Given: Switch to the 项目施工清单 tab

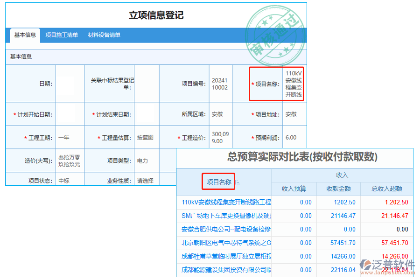Looking at the screenshot, I should pyautogui.click(x=62, y=35).
